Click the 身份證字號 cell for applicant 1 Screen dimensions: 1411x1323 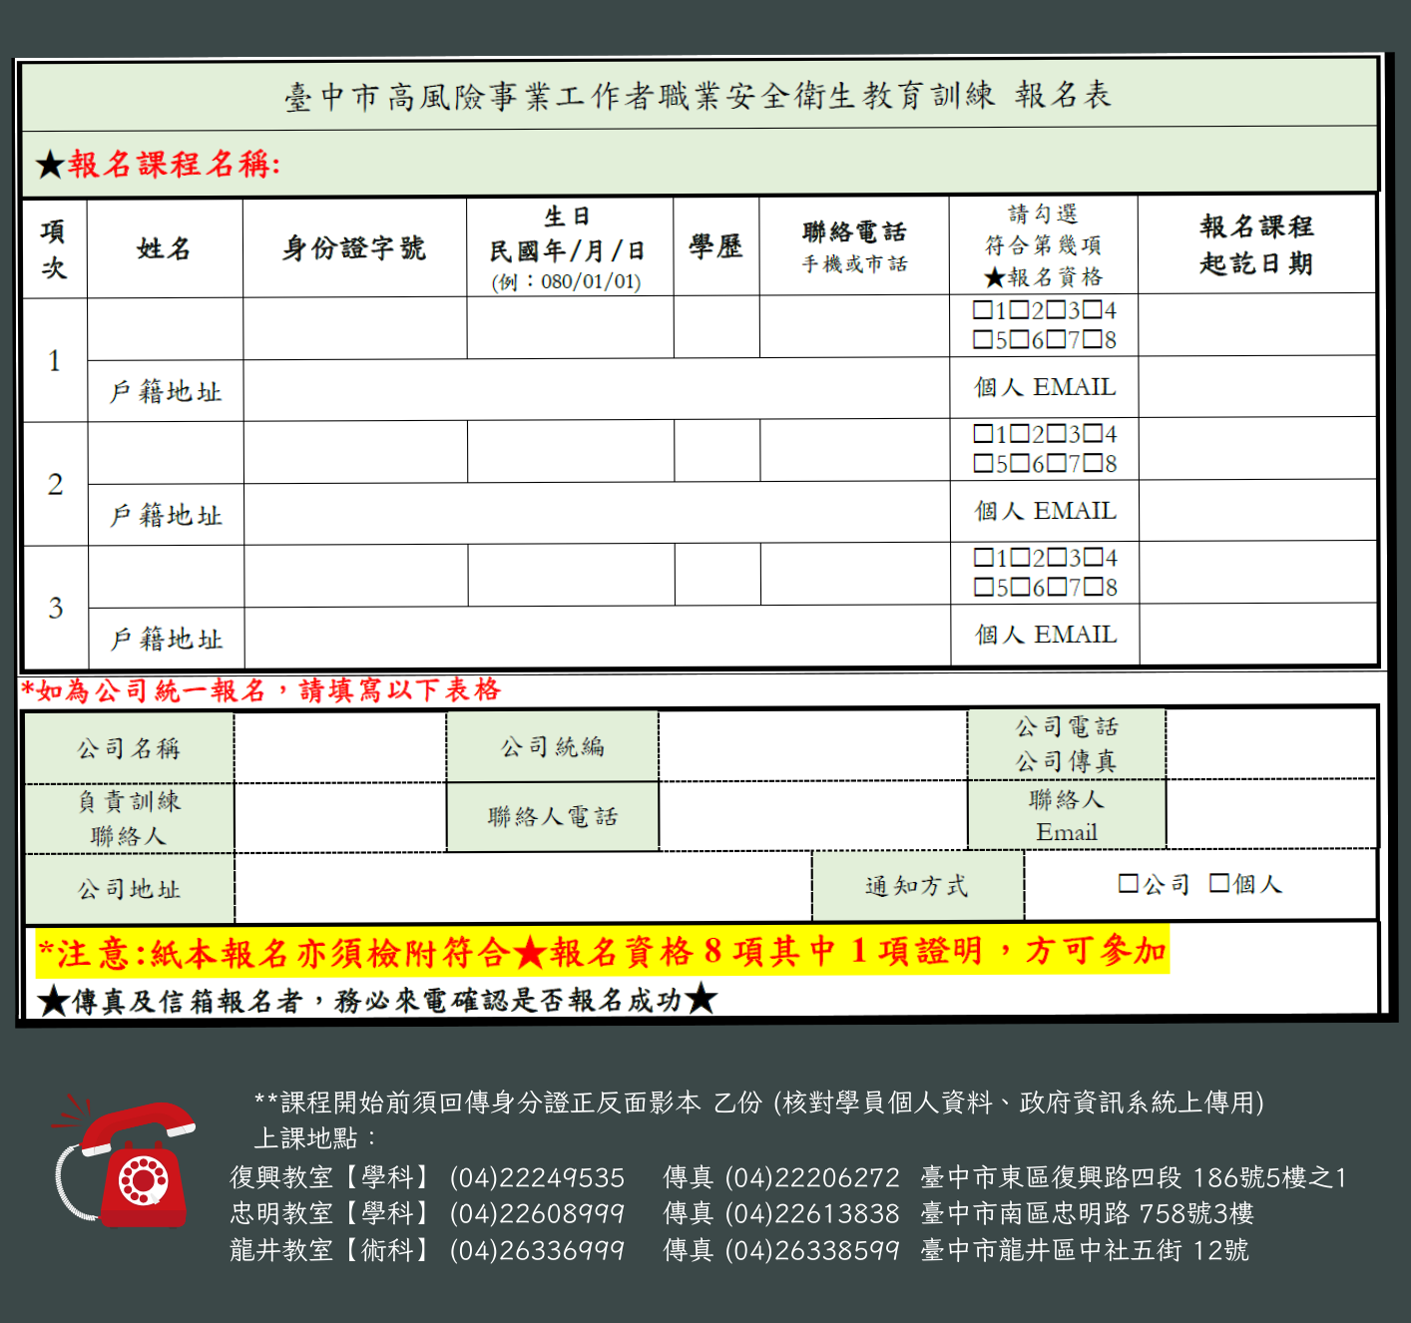pos(355,328)
